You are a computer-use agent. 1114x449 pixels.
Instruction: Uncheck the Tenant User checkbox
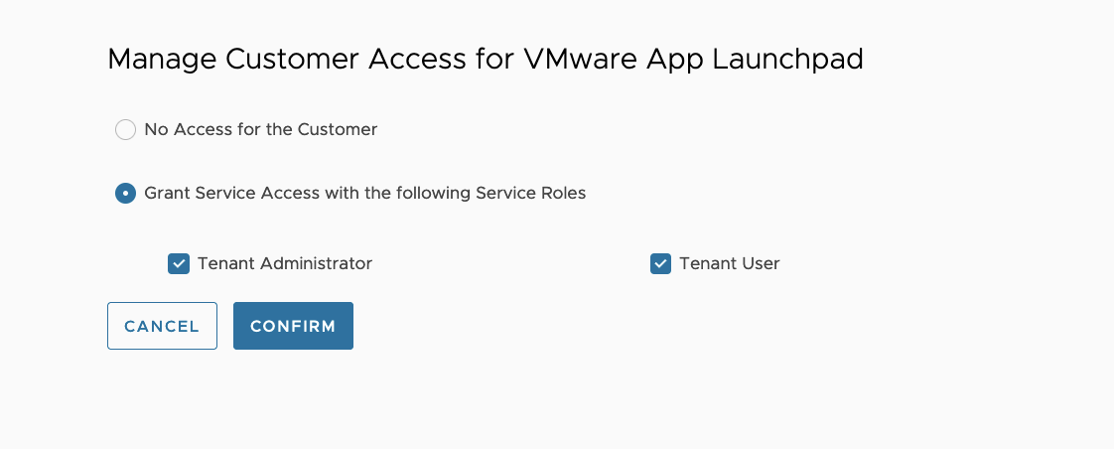tap(660, 264)
